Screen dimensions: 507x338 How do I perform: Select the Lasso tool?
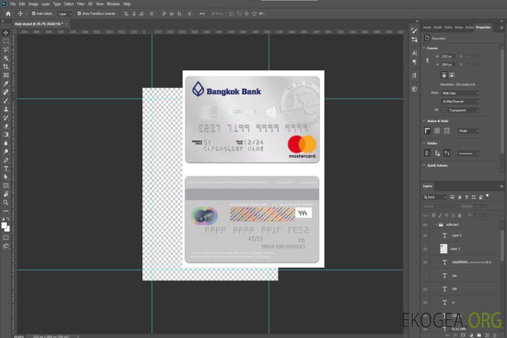pos(6,49)
